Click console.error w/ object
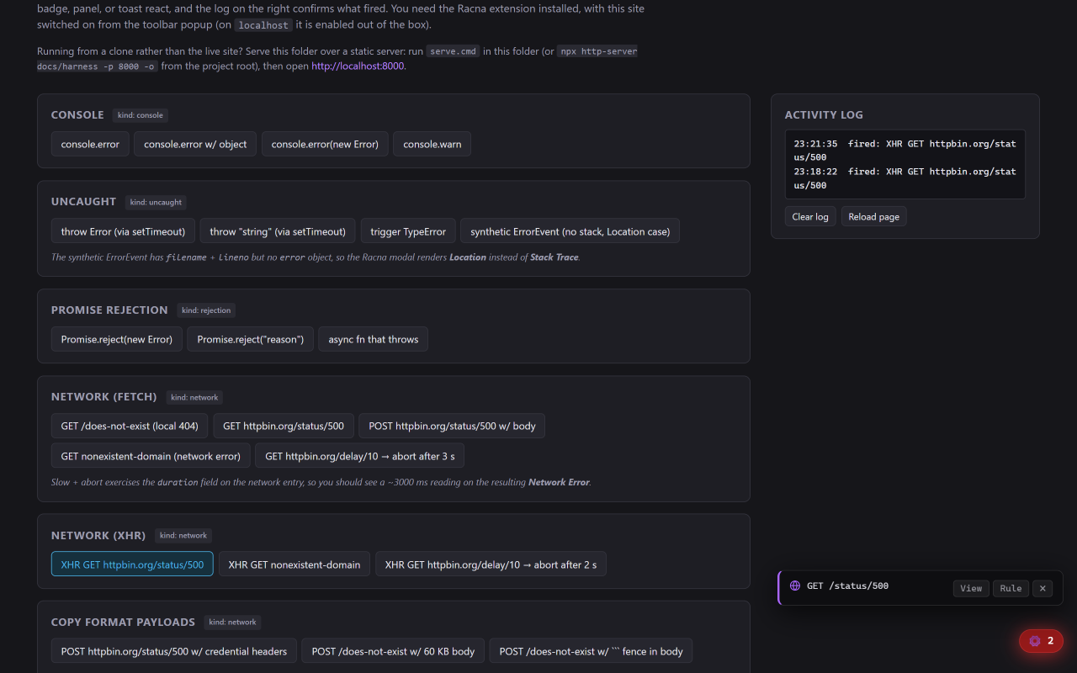 click(195, 144)
